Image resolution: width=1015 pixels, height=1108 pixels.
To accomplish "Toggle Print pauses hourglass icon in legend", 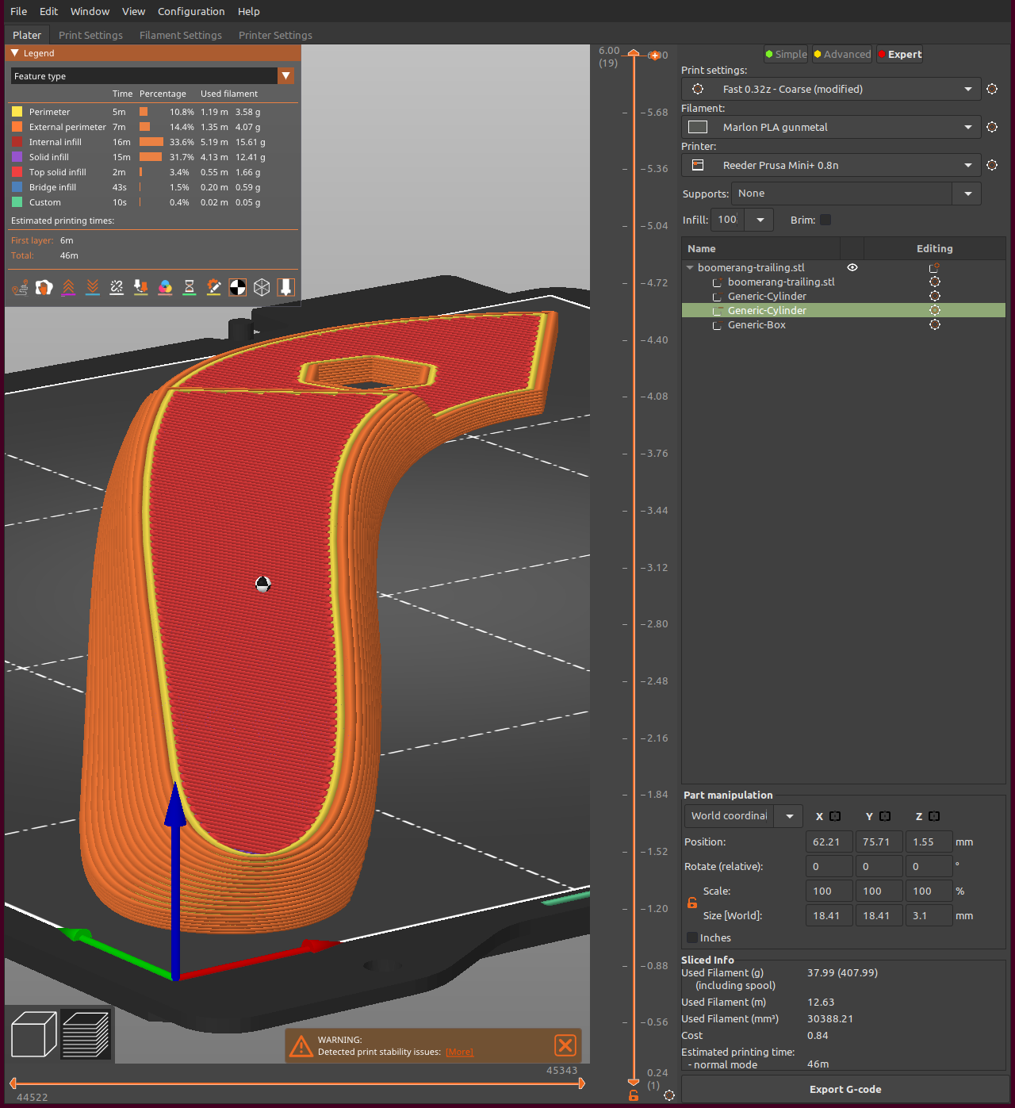I will point(190,287).
